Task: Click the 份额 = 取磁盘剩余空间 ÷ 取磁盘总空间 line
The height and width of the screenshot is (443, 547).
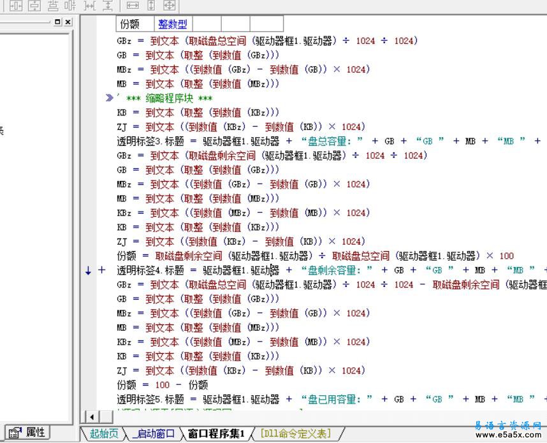Action: pyautogui.click(x=316, y=256)
